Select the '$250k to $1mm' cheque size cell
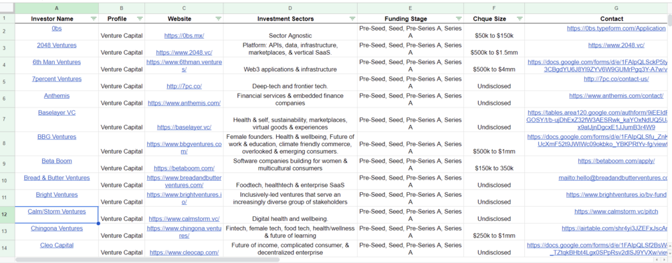The height and width of the screenshot is (263, 672). pyautogui.click(x=494, y=232)
